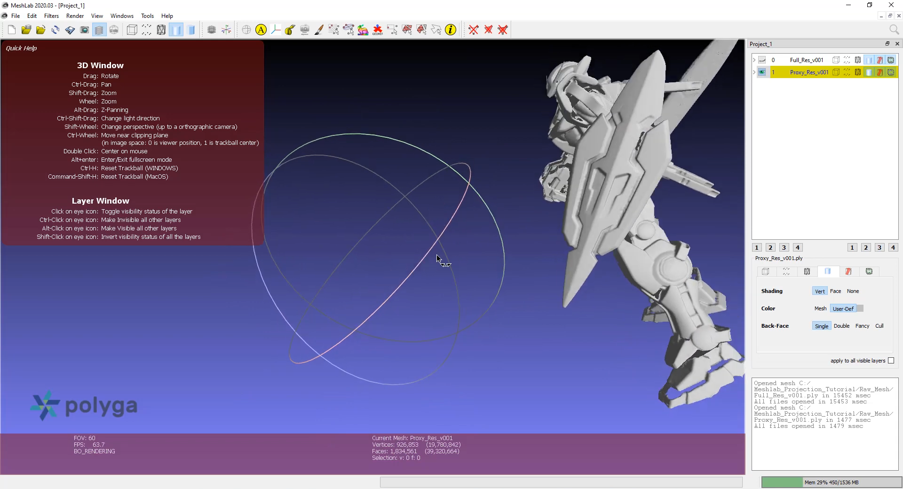The height and width of the screenshot is (489, 903).
Task: Toggle wireframe rendering in main toolbar
Action: 161,30
